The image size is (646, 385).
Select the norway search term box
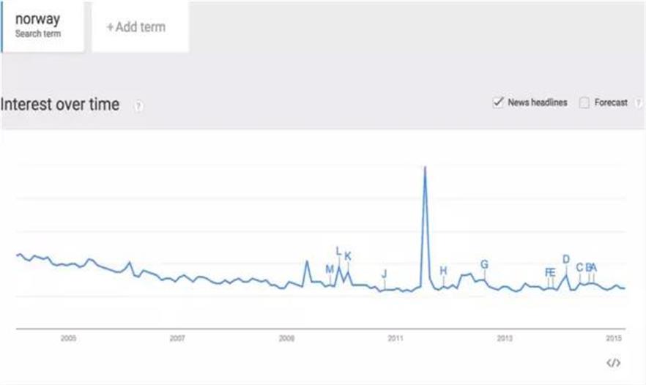pyautogui.click(x=42, y=26)
